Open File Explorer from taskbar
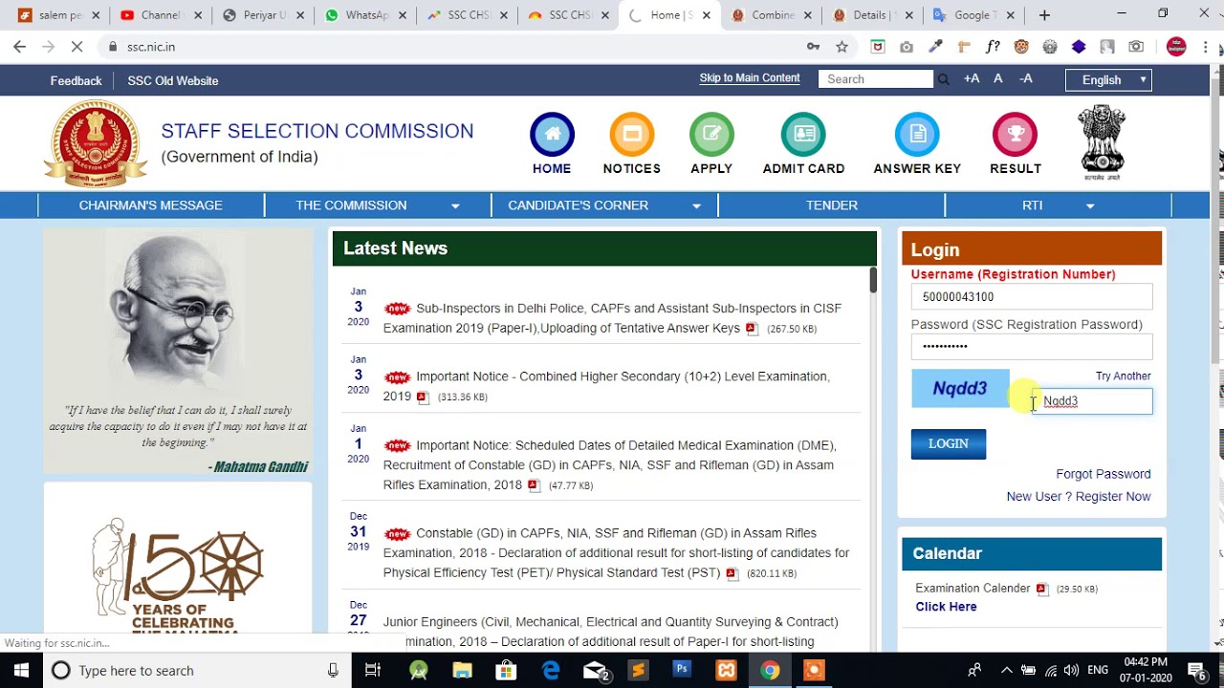The image size is (1224, 688). point(462,671)
